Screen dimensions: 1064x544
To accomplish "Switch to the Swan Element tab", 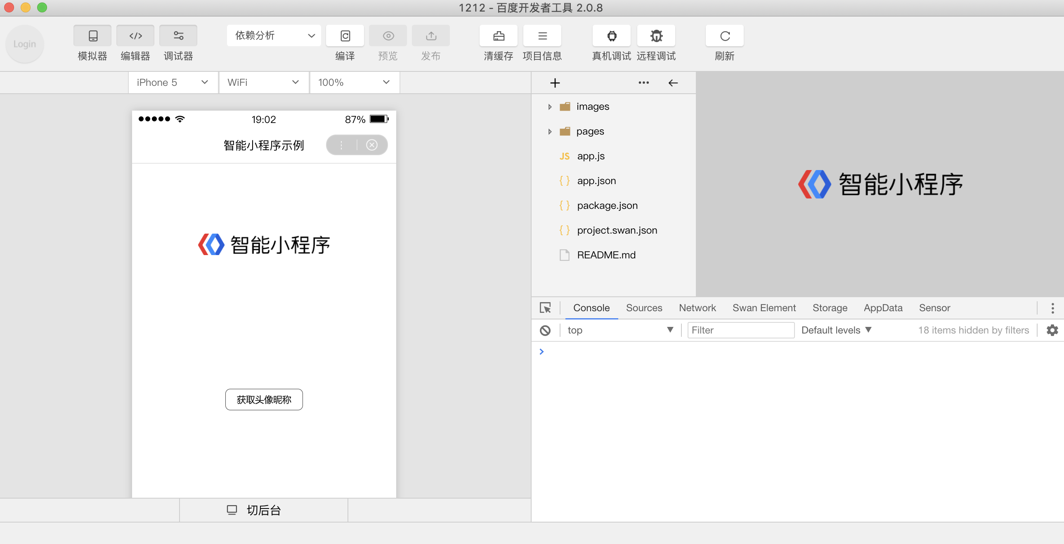I will [x=764, y=308].
